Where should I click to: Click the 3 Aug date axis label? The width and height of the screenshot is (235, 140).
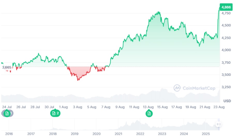point(77,107)
